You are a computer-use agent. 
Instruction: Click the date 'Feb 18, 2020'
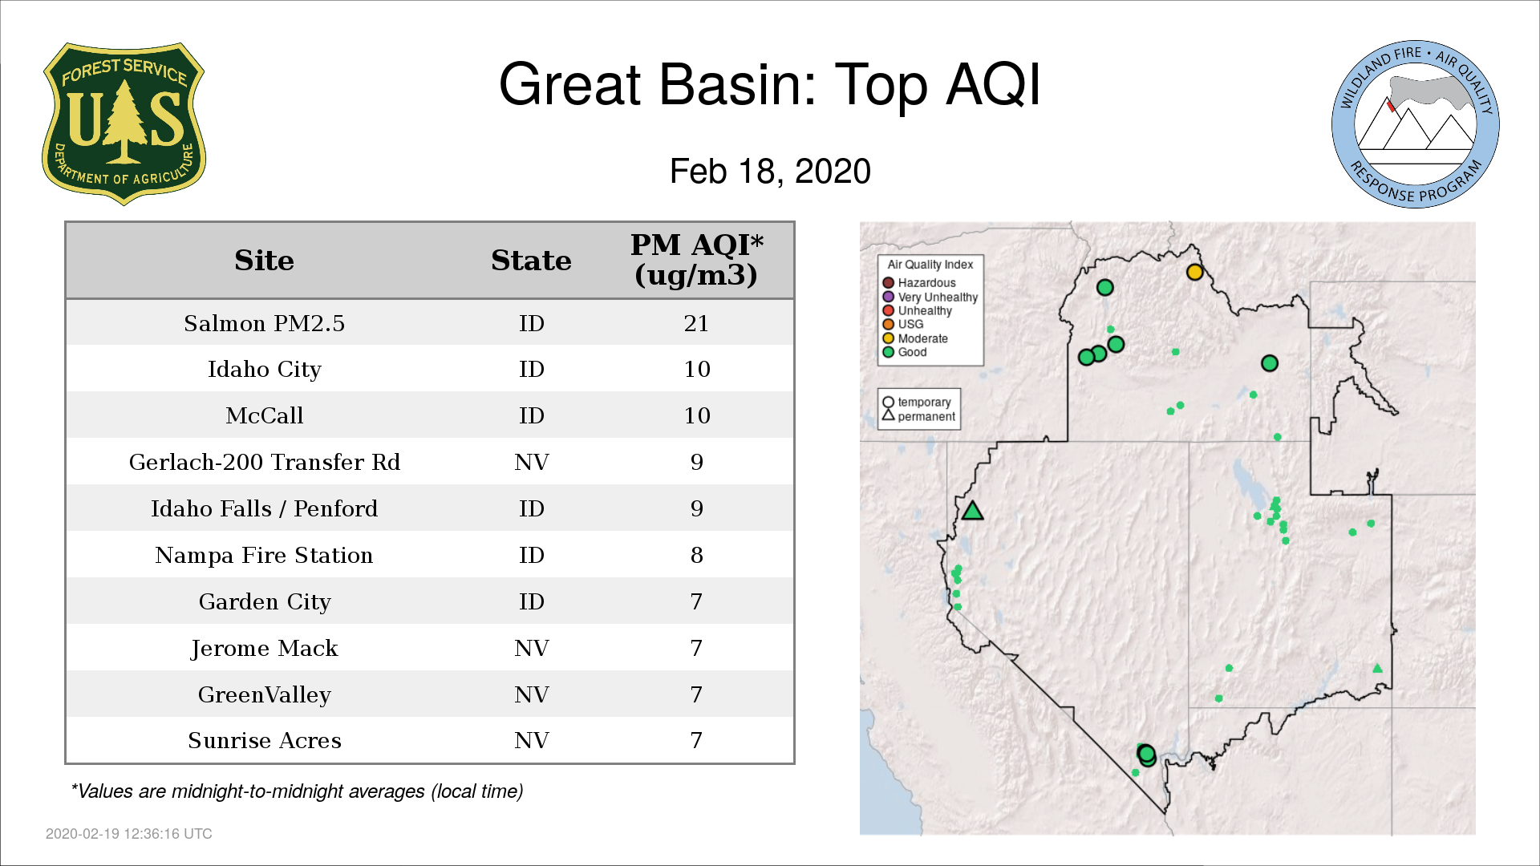coord(770,171)
